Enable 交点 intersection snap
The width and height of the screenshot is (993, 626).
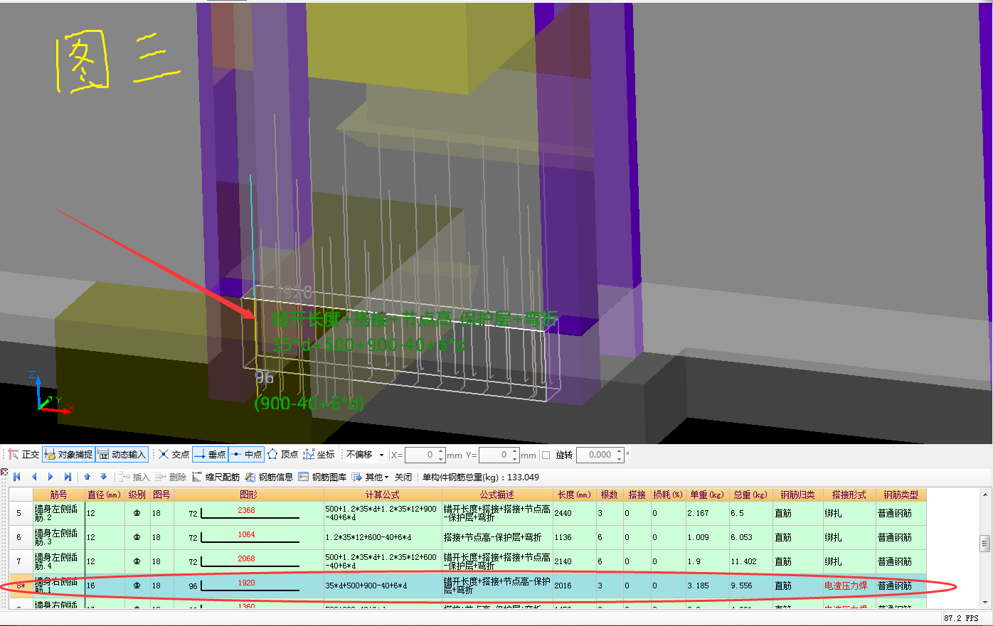[x=174, y=455]
